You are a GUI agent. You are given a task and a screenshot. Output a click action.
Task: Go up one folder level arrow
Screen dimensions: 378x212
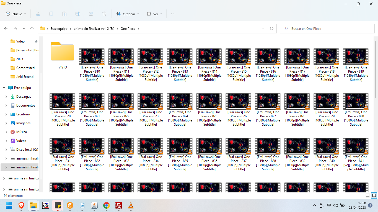click(x=32, y=29)
